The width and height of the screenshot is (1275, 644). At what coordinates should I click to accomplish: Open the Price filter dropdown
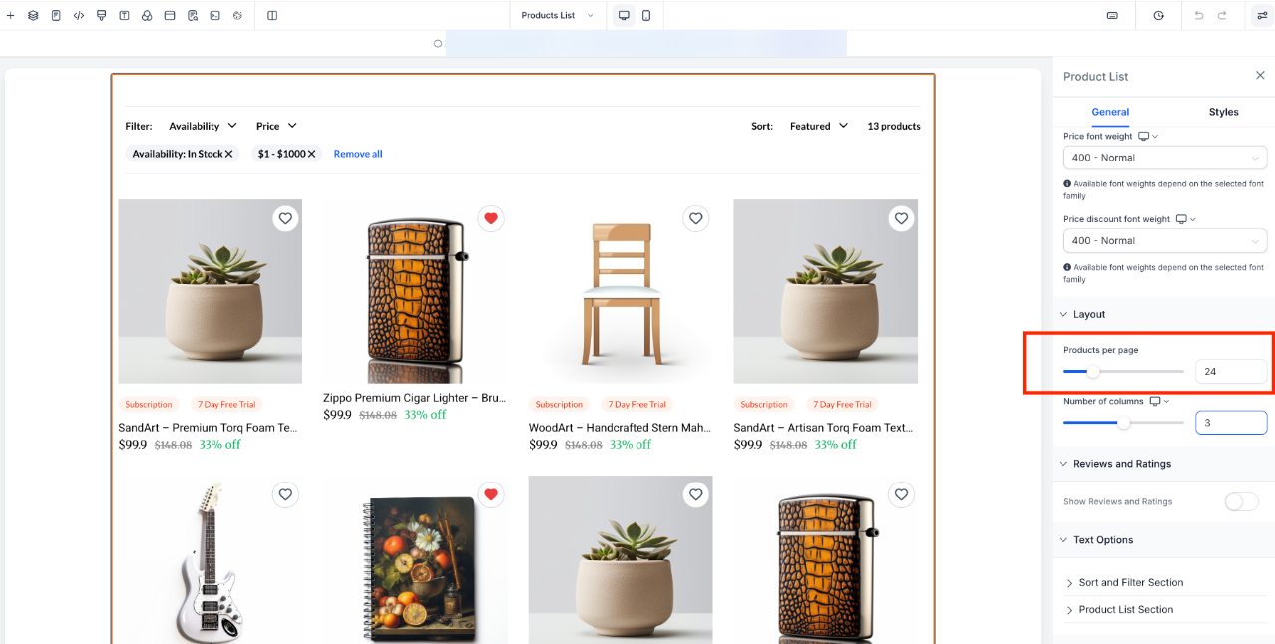pyautogui.click(x=276, y=126)
